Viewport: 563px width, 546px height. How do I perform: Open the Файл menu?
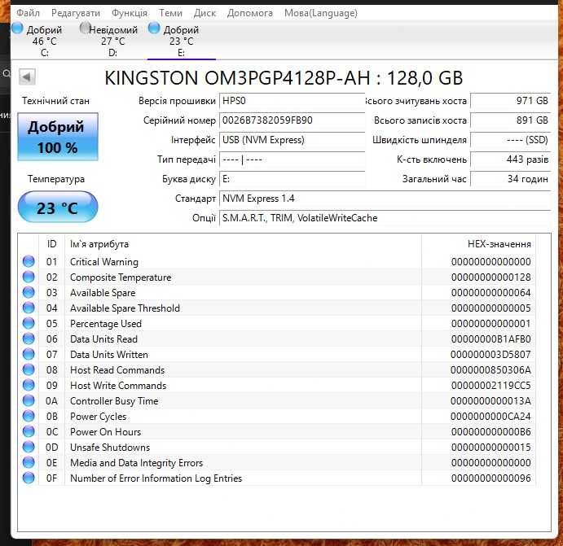pyautogui.click(x=28, y=13)
